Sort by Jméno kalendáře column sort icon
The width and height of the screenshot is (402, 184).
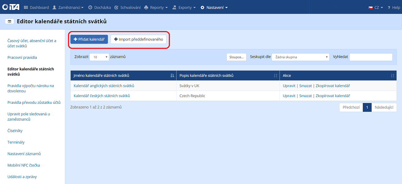(x=172, y=76)
